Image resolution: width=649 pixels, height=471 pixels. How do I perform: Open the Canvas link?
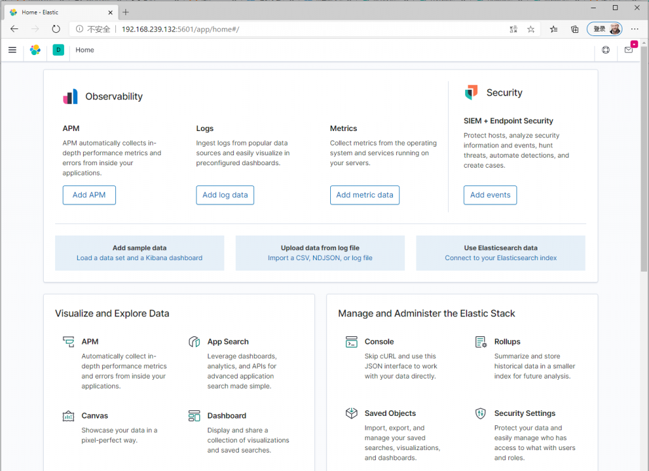point(95,415)
